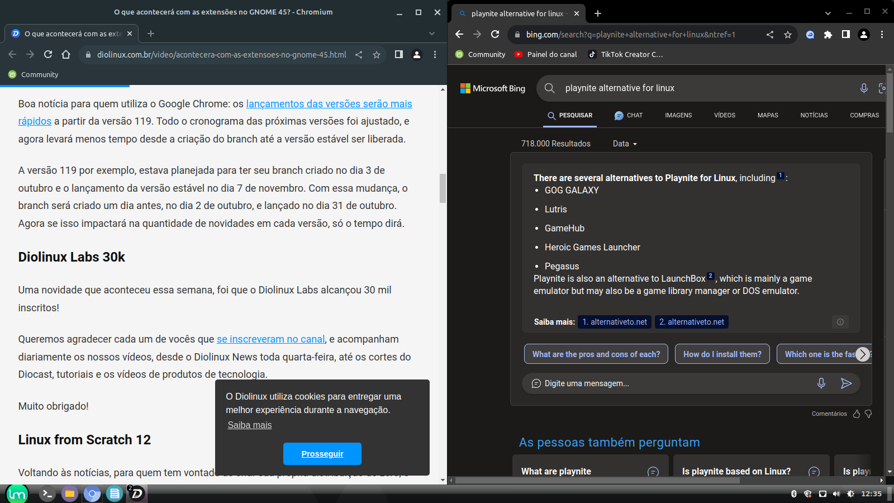Expand the Data filter dropdown on Bing
Image resolution: width=894 pixels, height=503 pixels.
click(x=625, y=144)
